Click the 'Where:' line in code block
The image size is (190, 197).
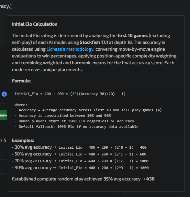[x=21, y=105]
